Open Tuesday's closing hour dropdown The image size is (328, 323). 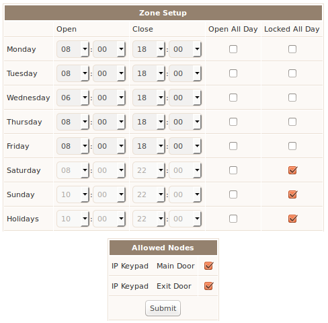tap(149, 73)
